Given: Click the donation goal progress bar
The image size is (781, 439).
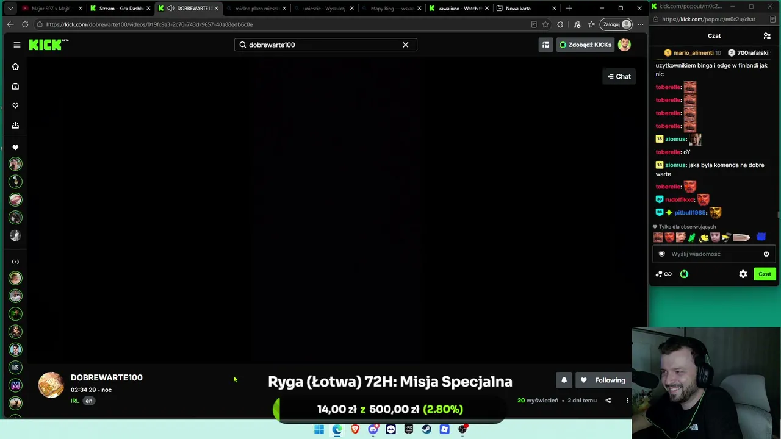Looking at the screenshot, I should (x=390, y=409).
